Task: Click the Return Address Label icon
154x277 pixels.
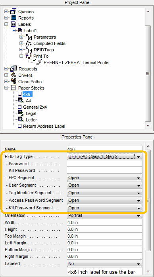Action: coord(20,126)
